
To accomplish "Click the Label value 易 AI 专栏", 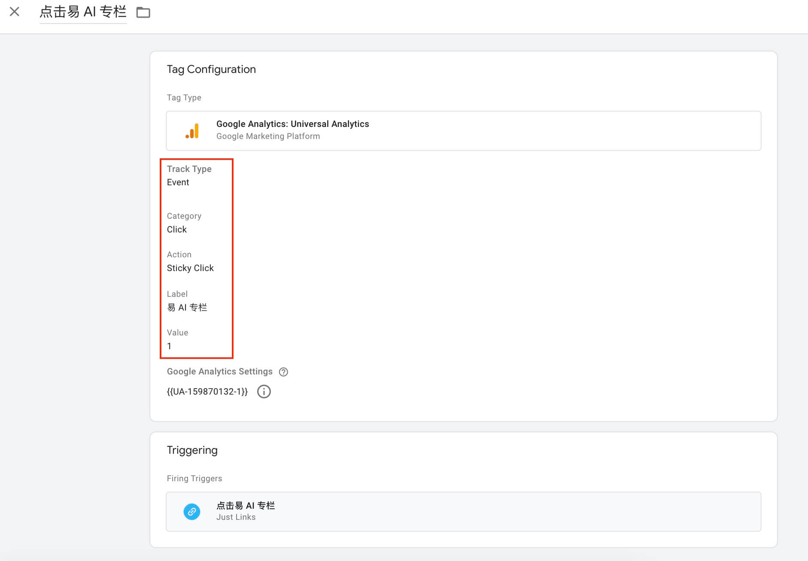I will (187, 308).
